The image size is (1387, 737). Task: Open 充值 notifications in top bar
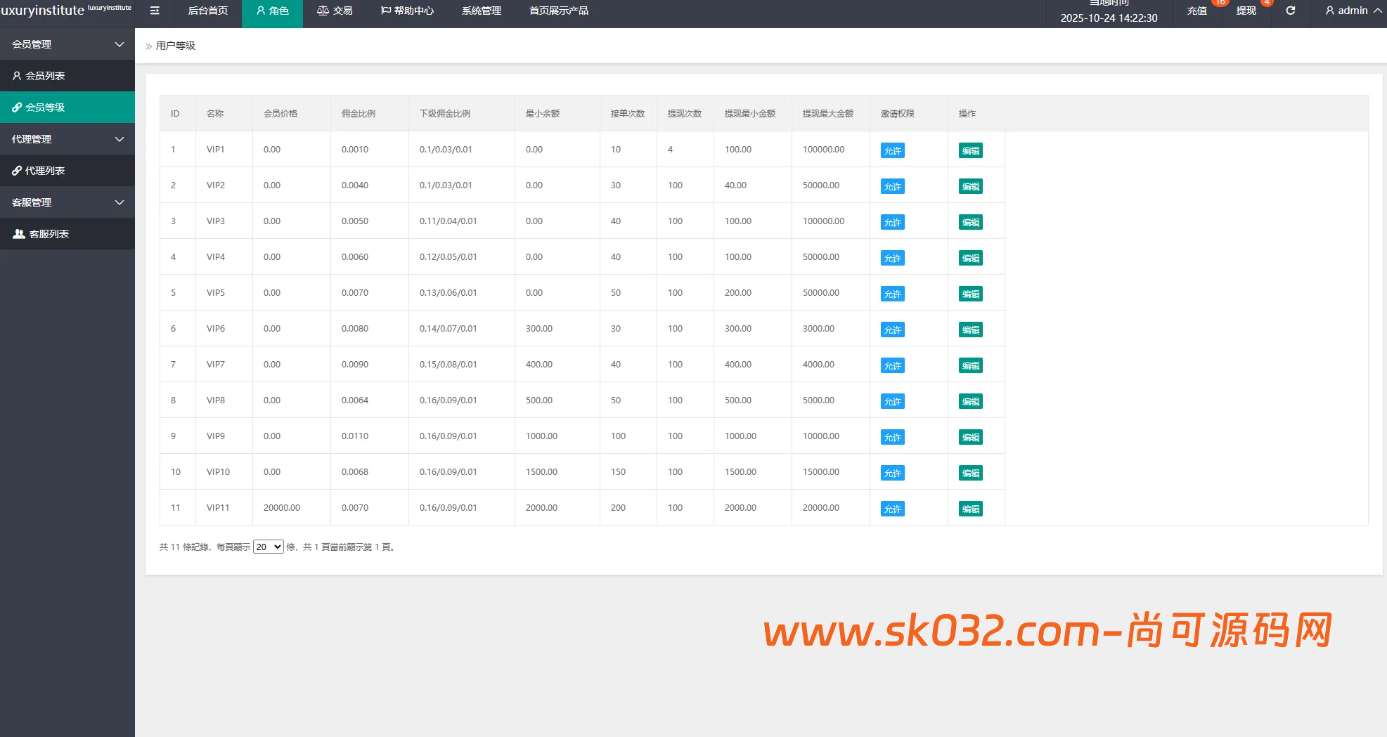1197,11
